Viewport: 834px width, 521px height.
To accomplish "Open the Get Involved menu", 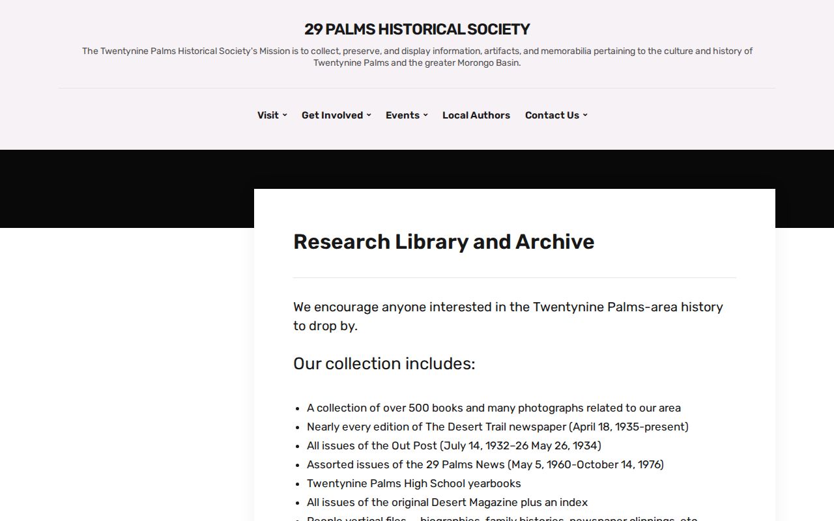I will coord(332,115).
